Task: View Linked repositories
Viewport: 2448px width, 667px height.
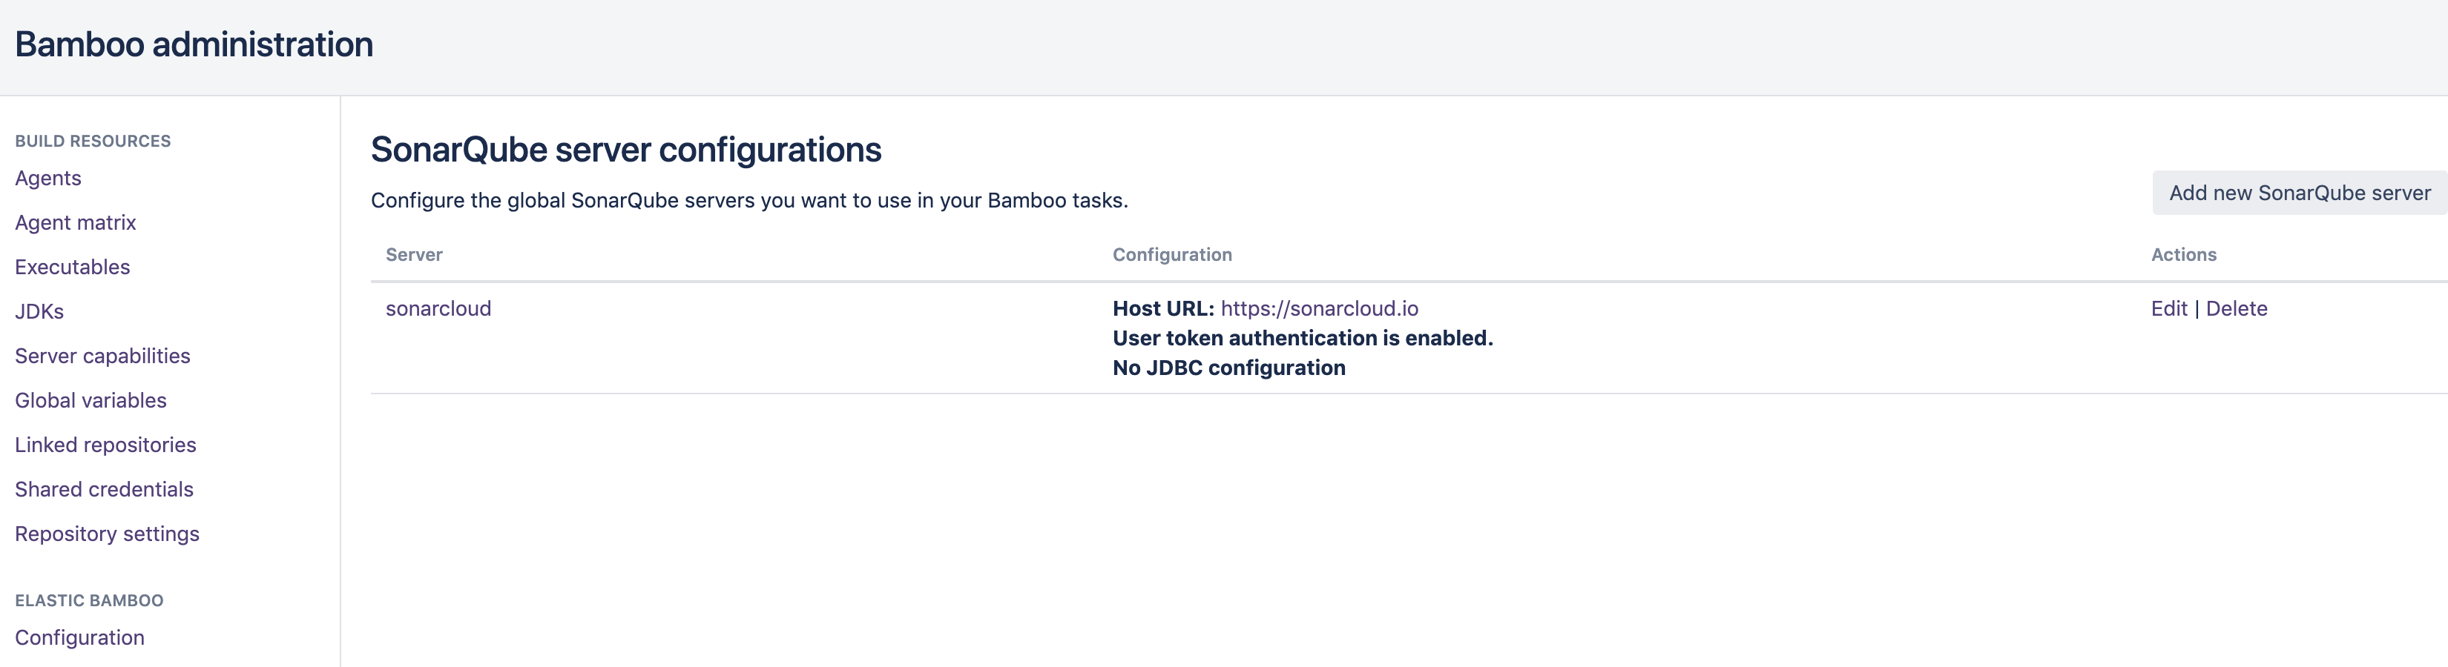Action: [105, 446]
